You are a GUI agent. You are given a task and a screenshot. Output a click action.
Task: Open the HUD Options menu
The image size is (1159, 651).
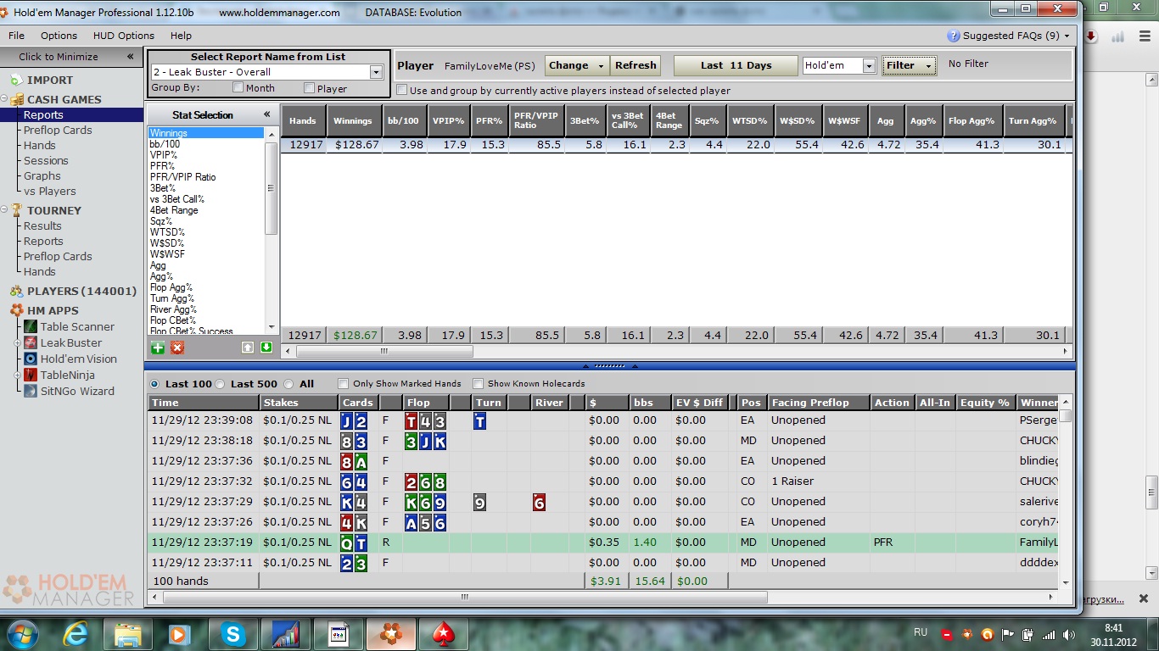tap(124, 36)
